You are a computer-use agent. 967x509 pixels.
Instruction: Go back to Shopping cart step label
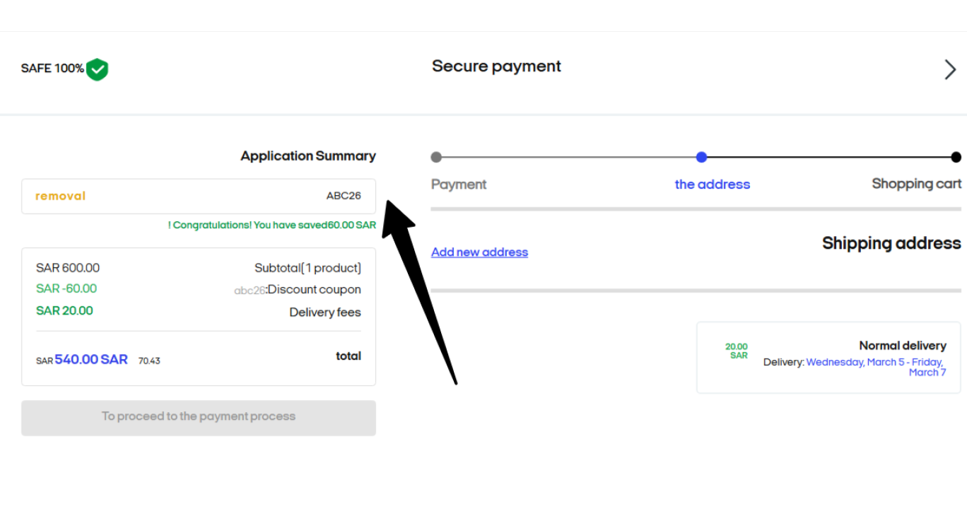[916, 184]
